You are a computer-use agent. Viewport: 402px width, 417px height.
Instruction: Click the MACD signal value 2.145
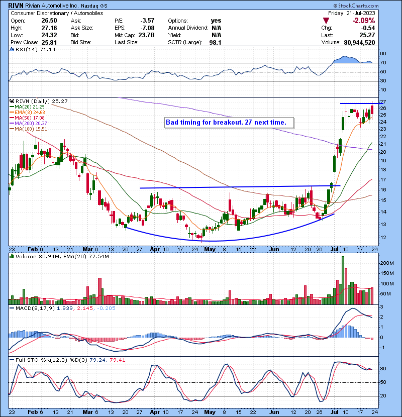point(85,308)
